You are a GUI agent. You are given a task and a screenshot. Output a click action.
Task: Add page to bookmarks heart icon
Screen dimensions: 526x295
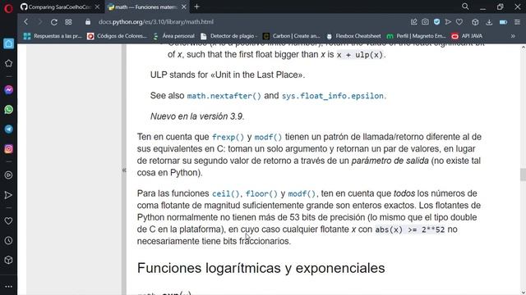459,22
